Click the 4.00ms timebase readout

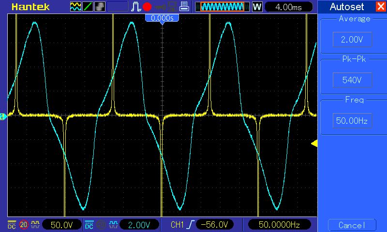pos(288,7)
